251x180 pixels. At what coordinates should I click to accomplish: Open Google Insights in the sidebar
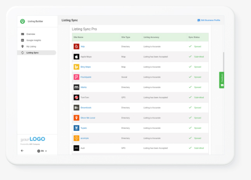coord(34,40)
